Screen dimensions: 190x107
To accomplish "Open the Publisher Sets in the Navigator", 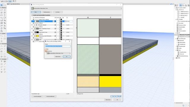I will coord(189,5).
